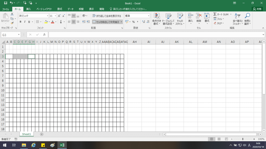Image resolution: width=266 pixels, height=149 pixels.
Task: Click the orientation (angled text) icon
Action: click(x=84, y=16)
